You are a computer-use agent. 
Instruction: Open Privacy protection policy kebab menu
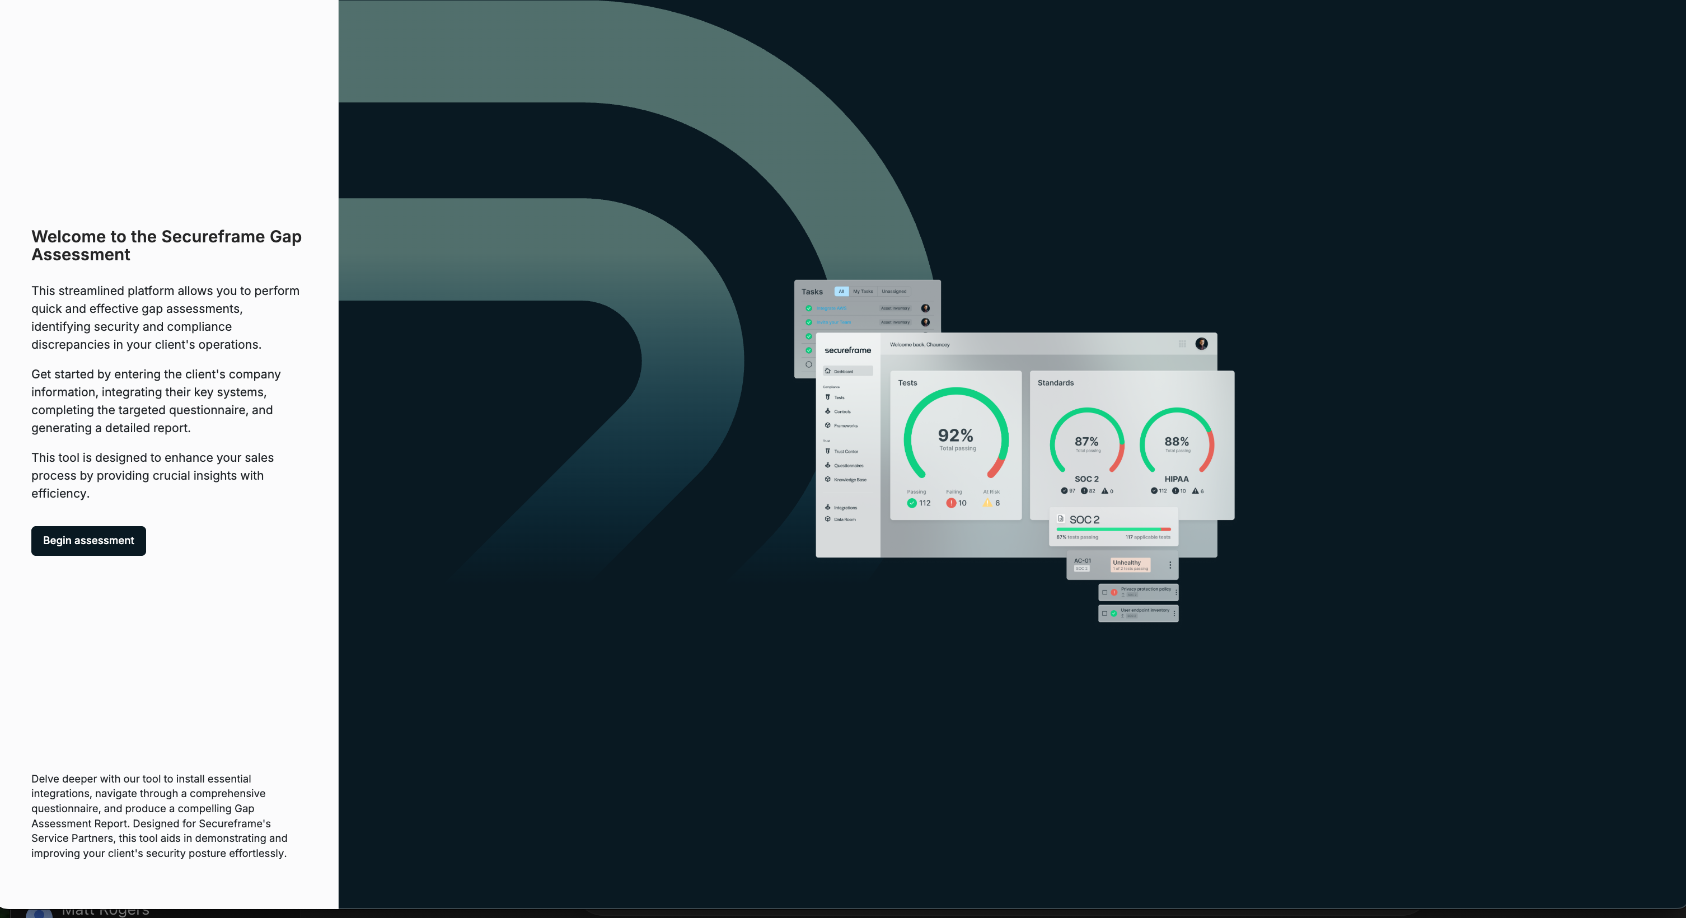(1176, 592)
